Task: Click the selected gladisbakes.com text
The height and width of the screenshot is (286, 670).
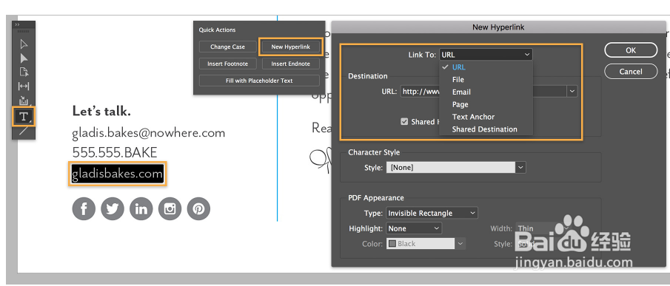Action: coord(117,174)
